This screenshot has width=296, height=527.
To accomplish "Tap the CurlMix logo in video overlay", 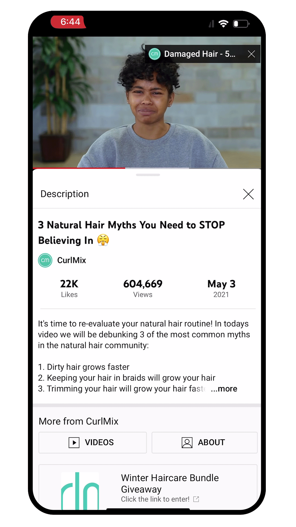I will (x=155, y=54).
